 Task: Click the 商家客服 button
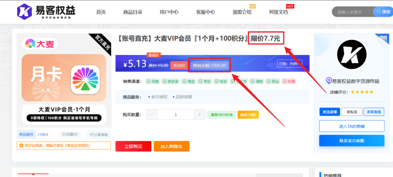tap(374, 112)
